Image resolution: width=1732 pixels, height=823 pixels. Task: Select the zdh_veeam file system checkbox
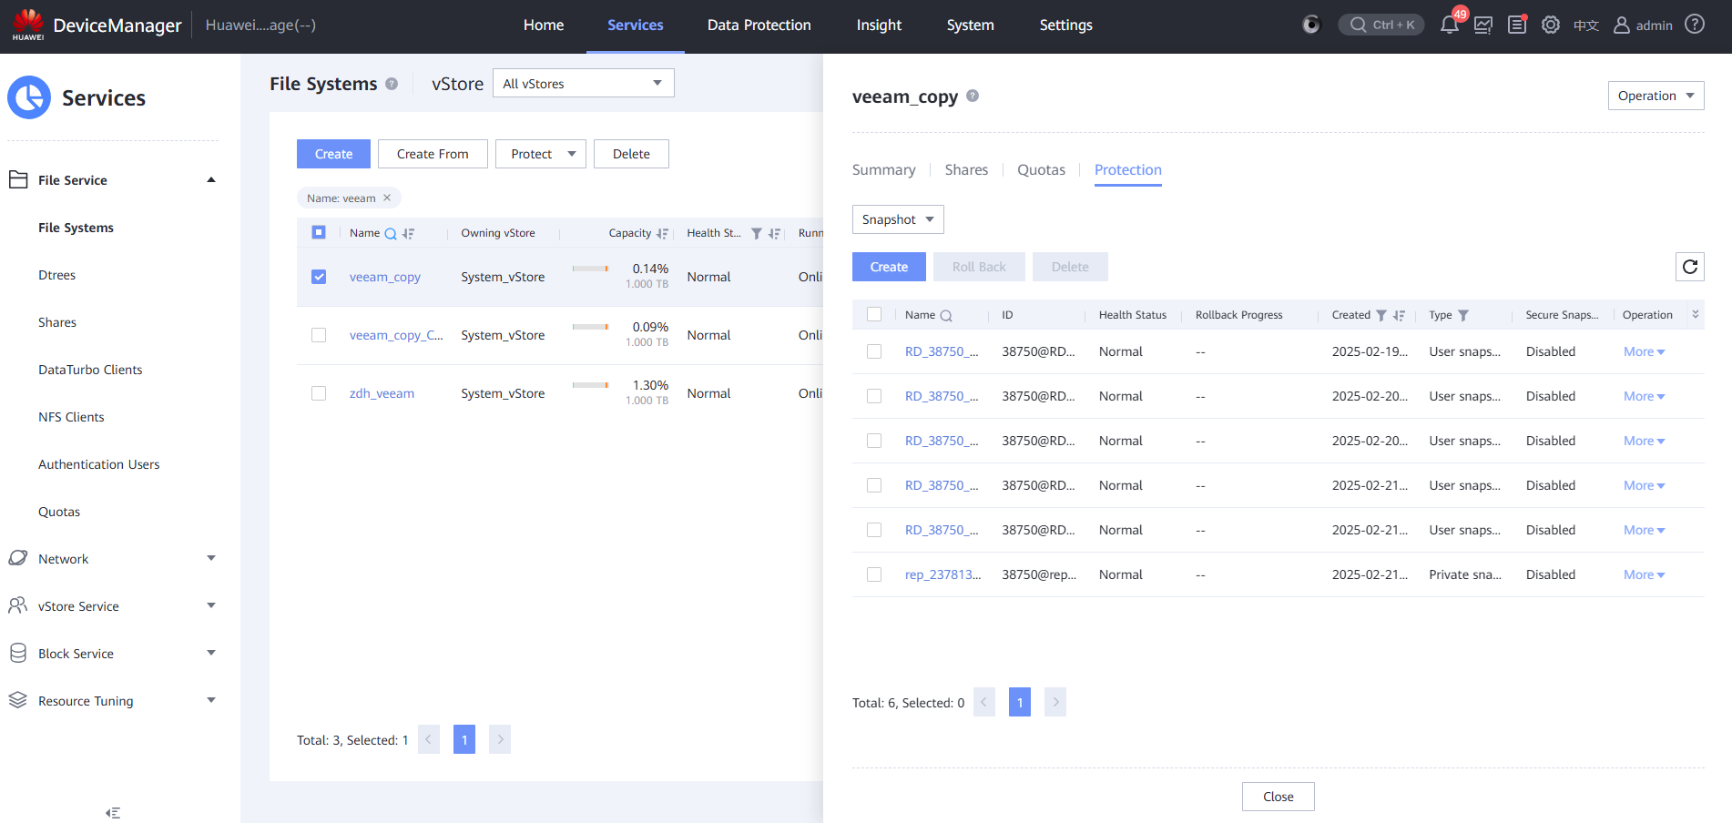(x=319, y=393)
